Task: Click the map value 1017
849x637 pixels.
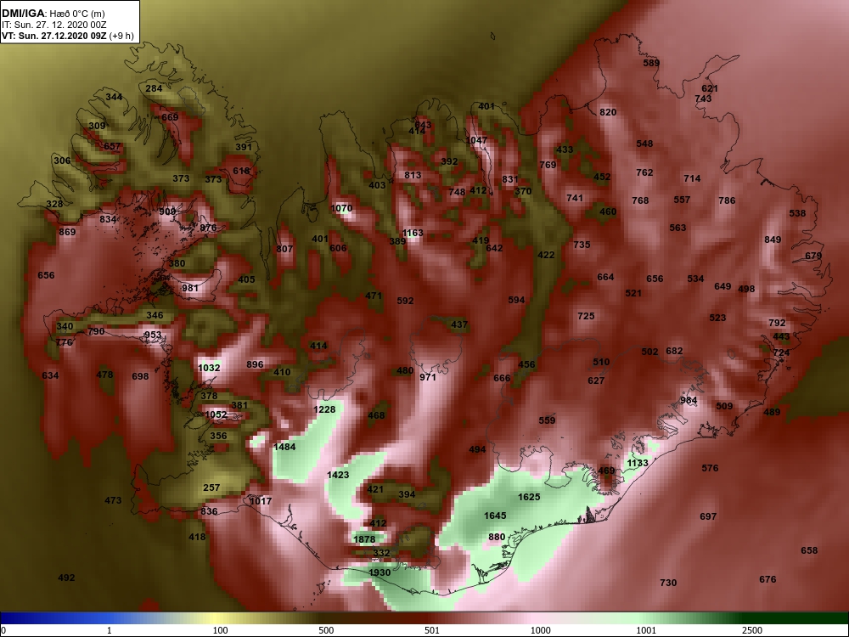Action: [261, 501]
